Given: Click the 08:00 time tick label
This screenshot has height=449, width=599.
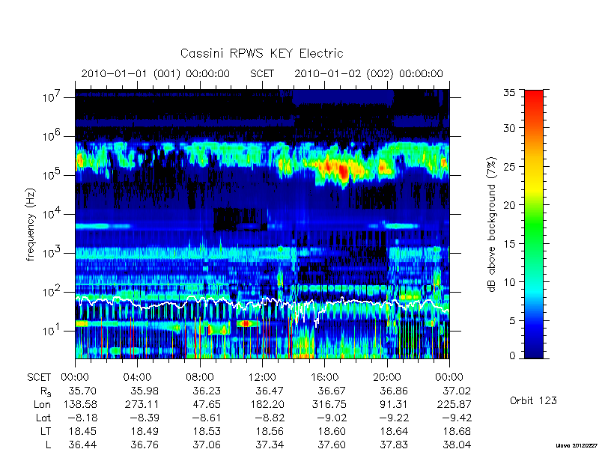Looking at the screenshot, I should tap(200, 378).
